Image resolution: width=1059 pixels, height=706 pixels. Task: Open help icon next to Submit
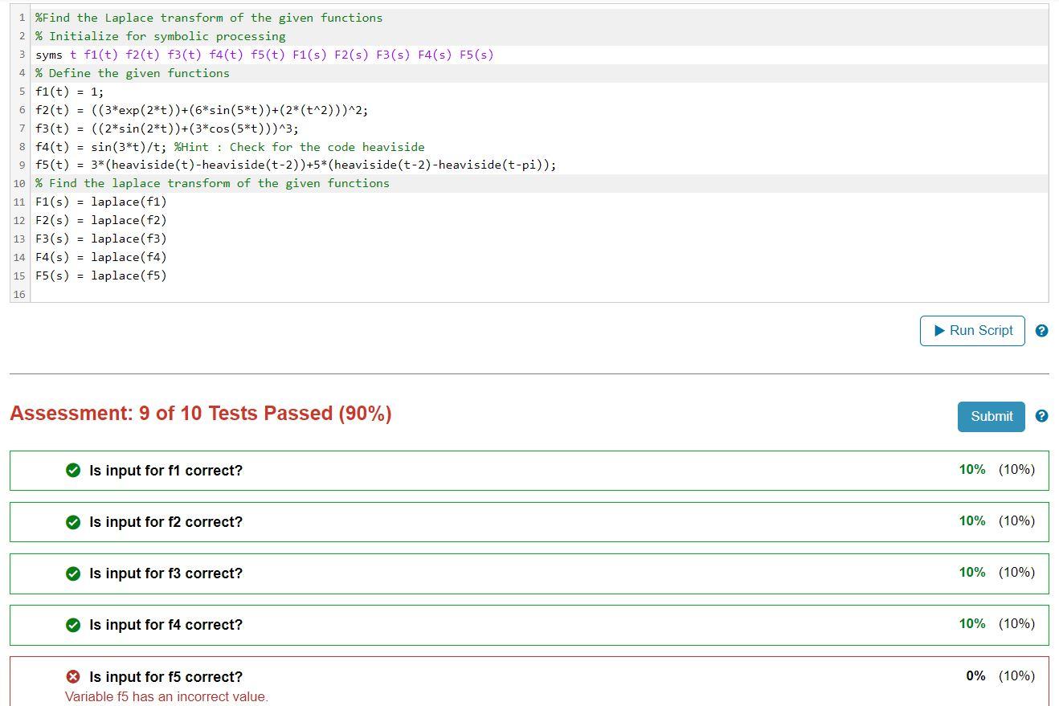click(1042, 416)
